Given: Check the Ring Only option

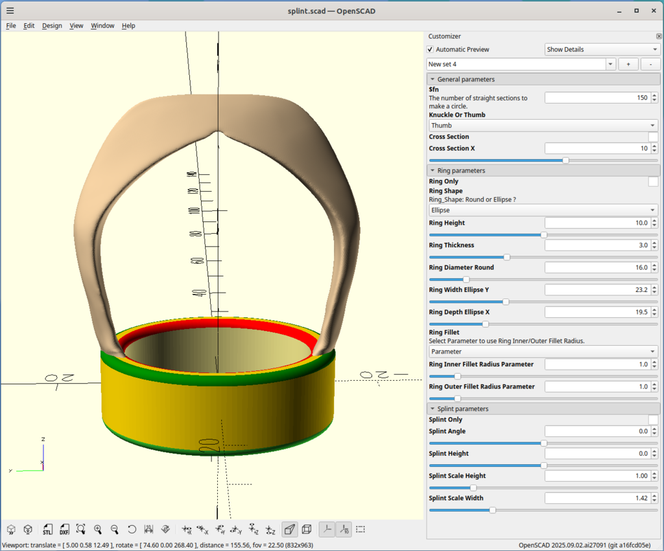Looking at the screenshot, I should pos(653,182).
